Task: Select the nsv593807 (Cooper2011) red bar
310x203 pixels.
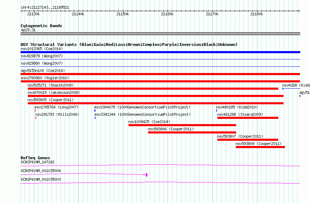Action: click(248, 140)
